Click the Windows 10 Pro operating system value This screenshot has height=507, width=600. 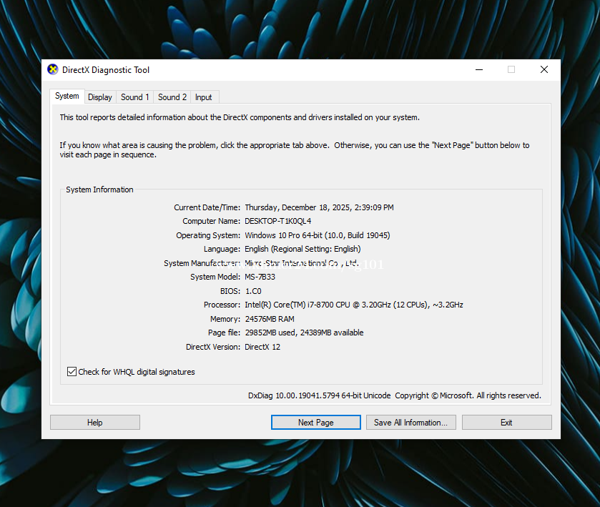coord(317,235)
